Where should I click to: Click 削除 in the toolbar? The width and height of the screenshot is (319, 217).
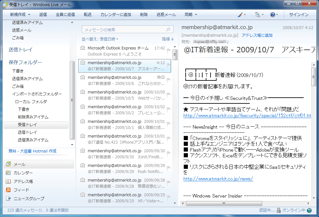[144, 15]
